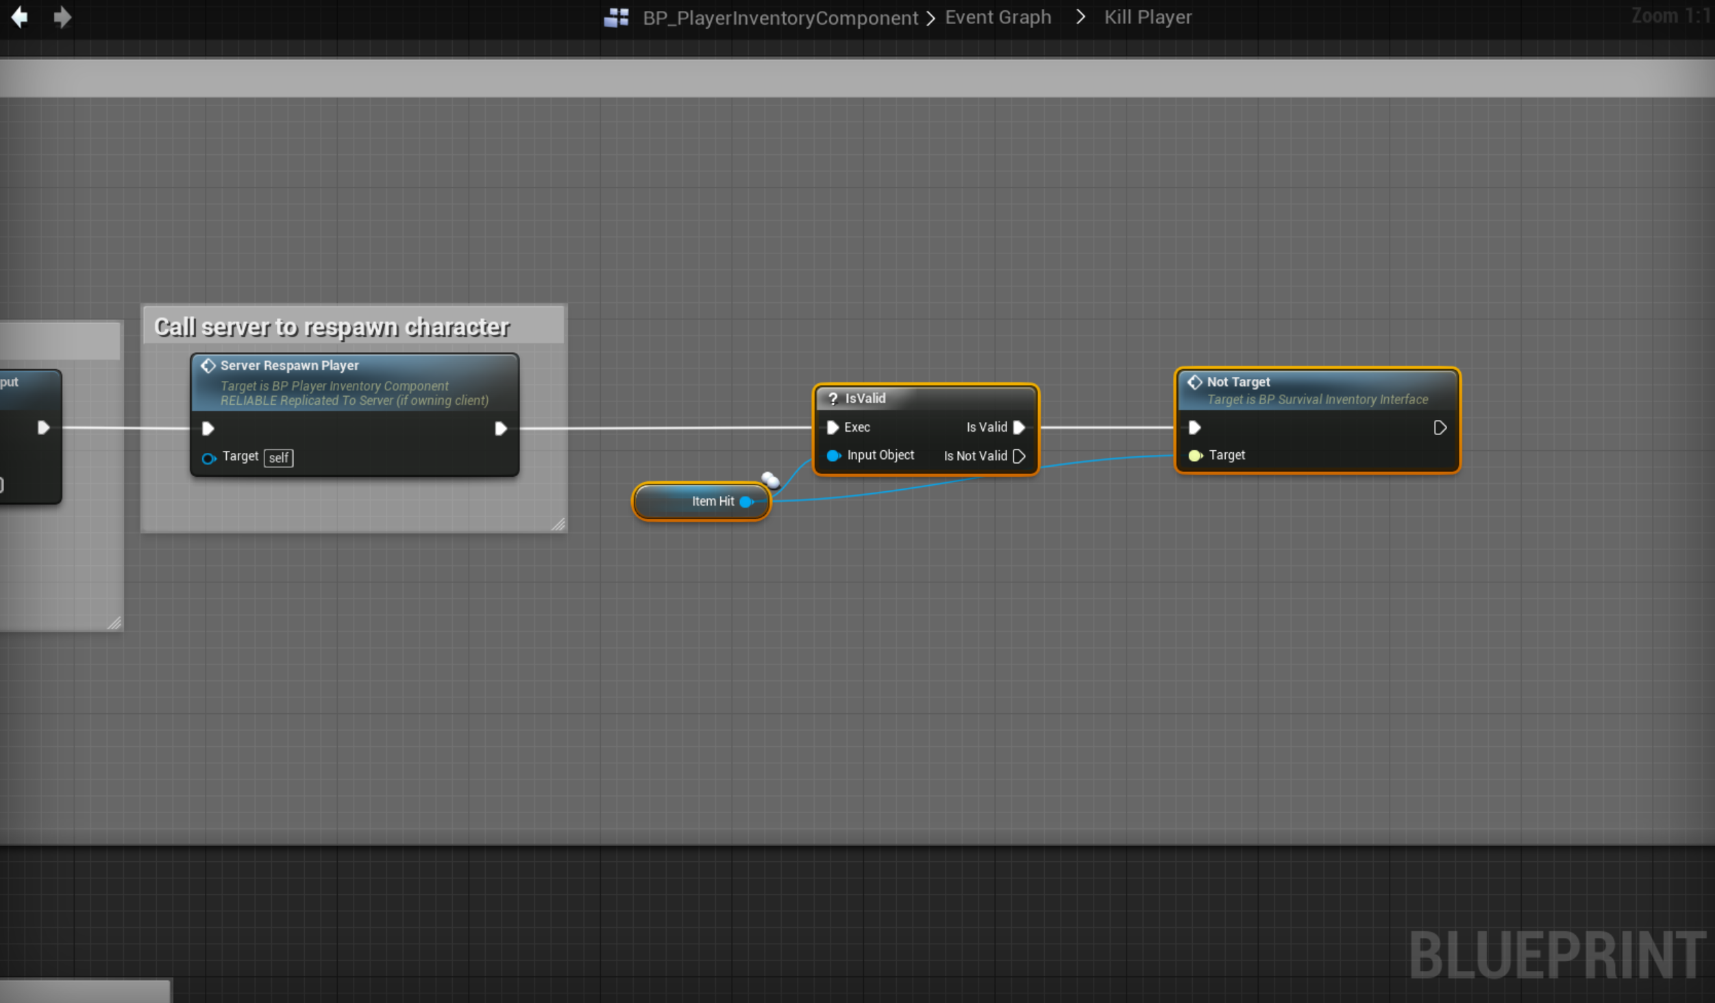This screenshot has width=1715, height=1003.
Task: Click Not Target node's yellow Target pin
Action: tap(1195, 456)
